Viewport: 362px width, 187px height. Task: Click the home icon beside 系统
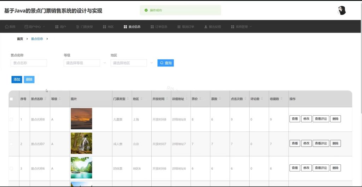pyautogui.click(x=7, y=27)
